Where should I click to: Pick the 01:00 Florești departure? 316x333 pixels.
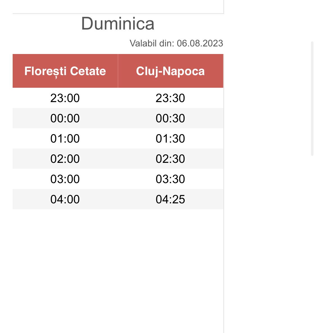point(65,139)
